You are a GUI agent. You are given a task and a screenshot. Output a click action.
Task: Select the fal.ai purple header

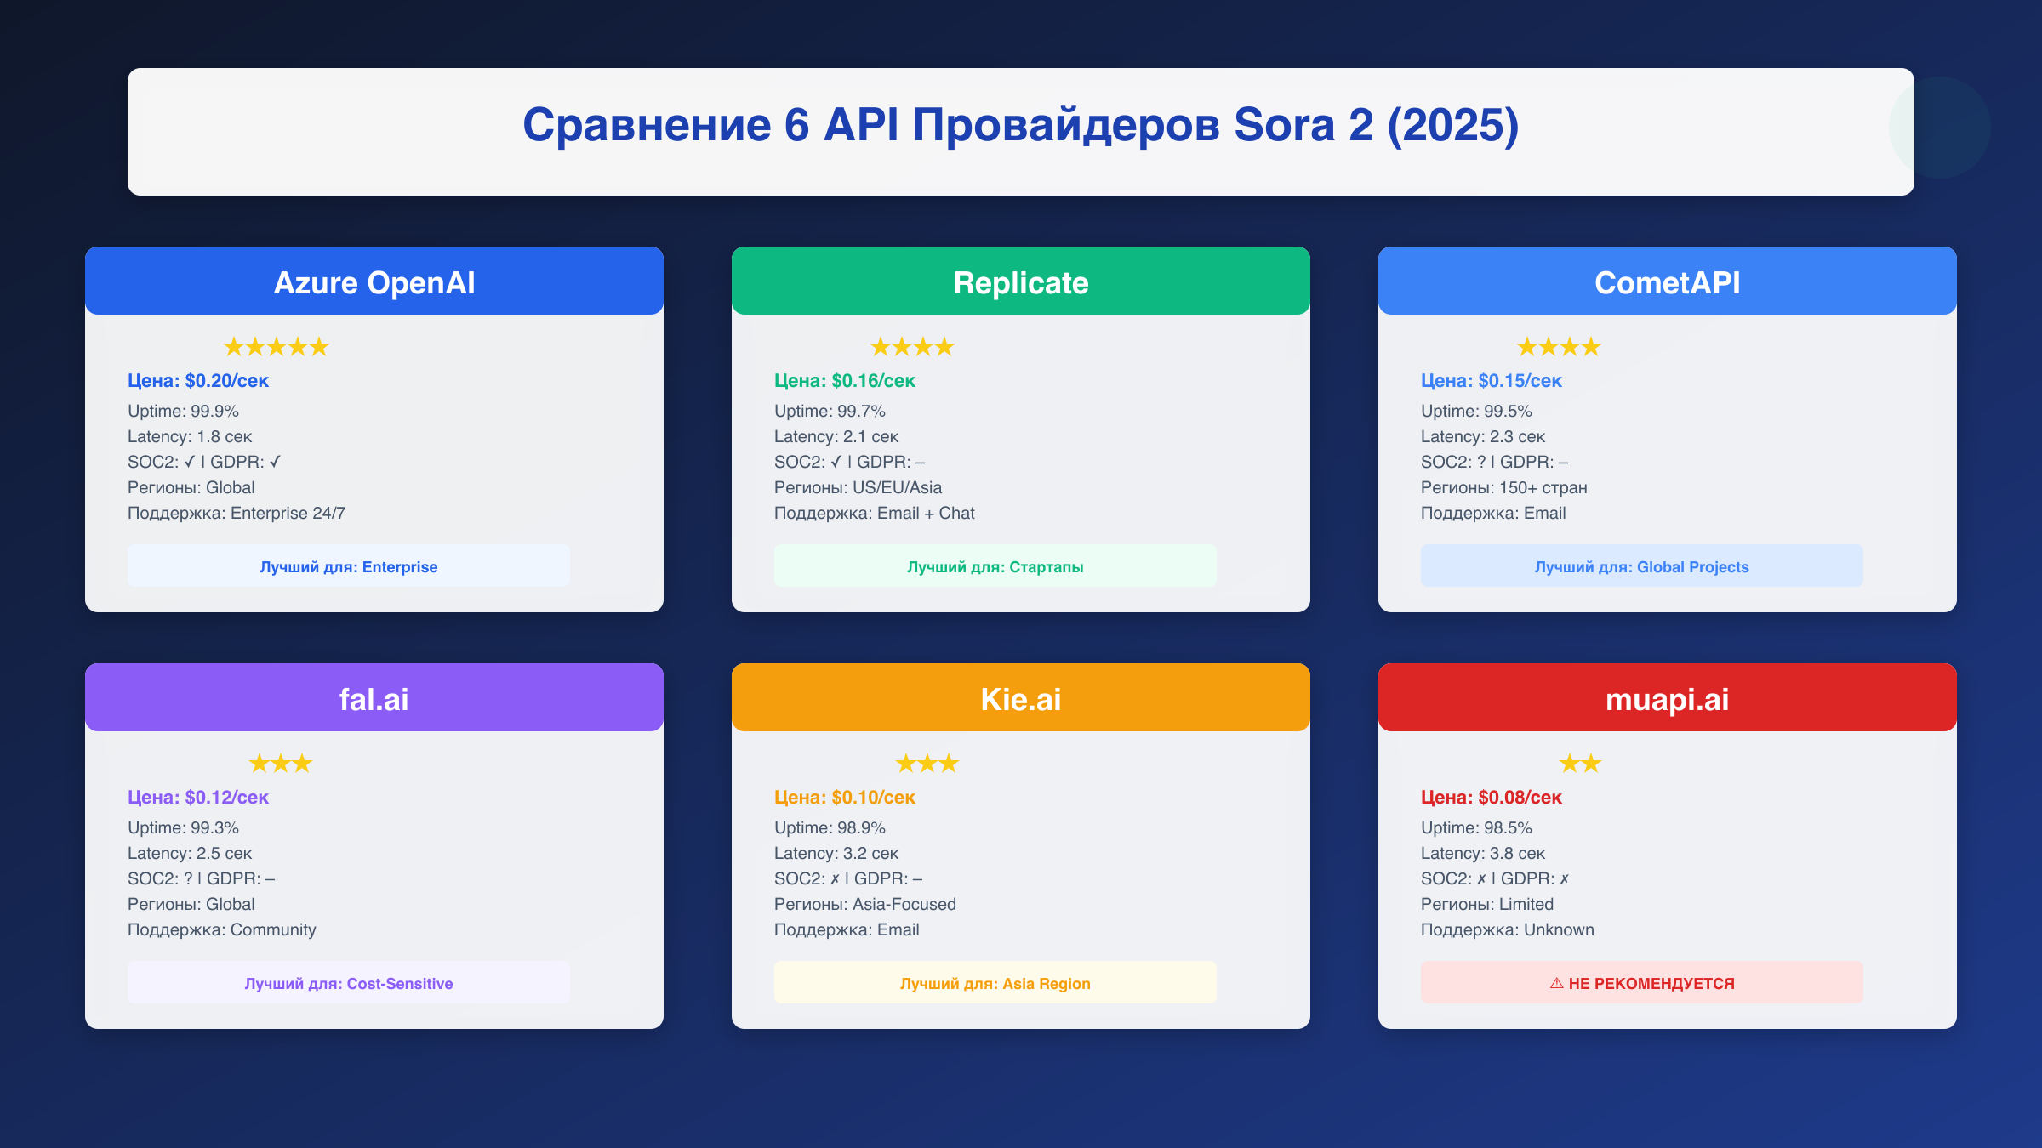click(x=374, y=698)
